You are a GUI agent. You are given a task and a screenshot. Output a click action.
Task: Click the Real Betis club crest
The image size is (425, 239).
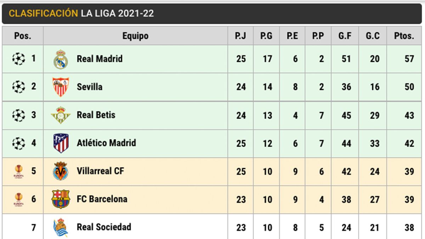click(61, 115)
